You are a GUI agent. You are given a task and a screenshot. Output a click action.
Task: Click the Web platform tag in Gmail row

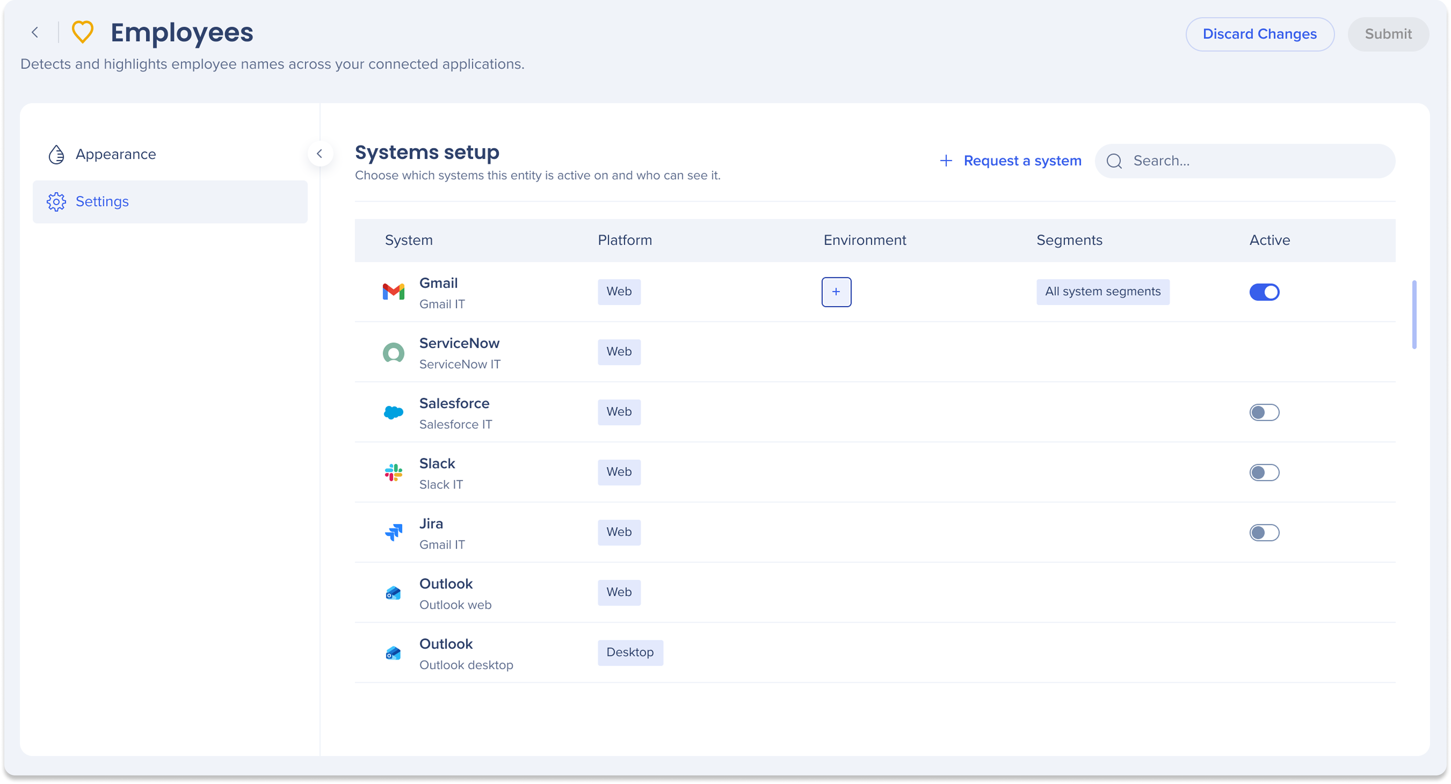click(x=619, y=292)
